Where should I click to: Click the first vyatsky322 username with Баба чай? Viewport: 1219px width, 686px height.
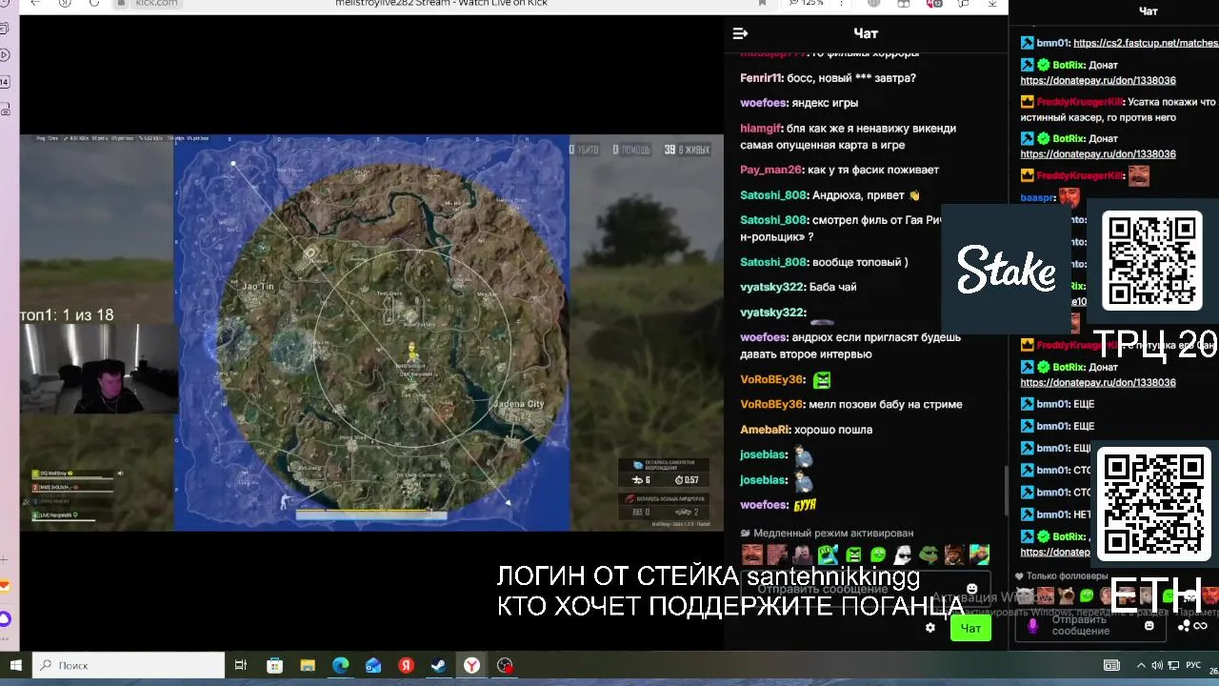pos(771,287)
